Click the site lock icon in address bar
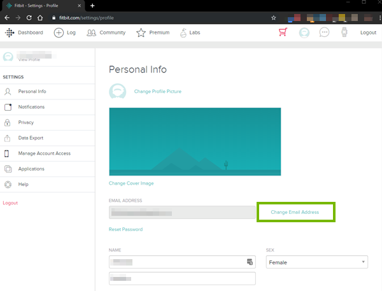 54,18
